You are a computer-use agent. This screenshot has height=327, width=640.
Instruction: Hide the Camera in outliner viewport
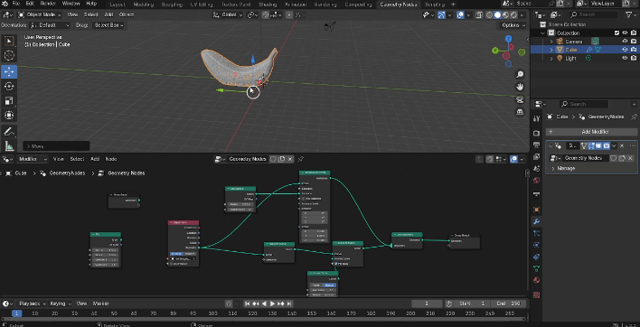[625, 42]
